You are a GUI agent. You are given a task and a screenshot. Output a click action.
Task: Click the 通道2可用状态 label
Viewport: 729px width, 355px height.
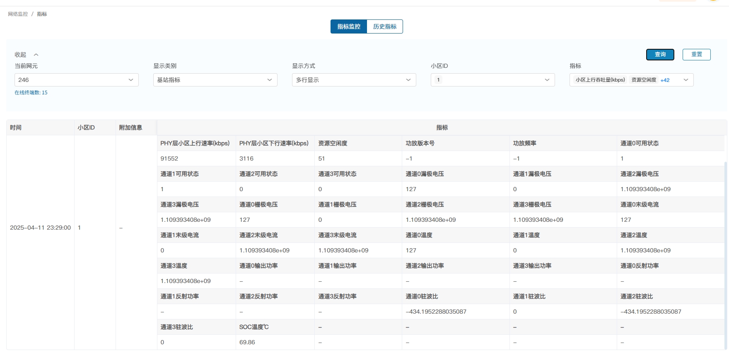coord(258,174)
